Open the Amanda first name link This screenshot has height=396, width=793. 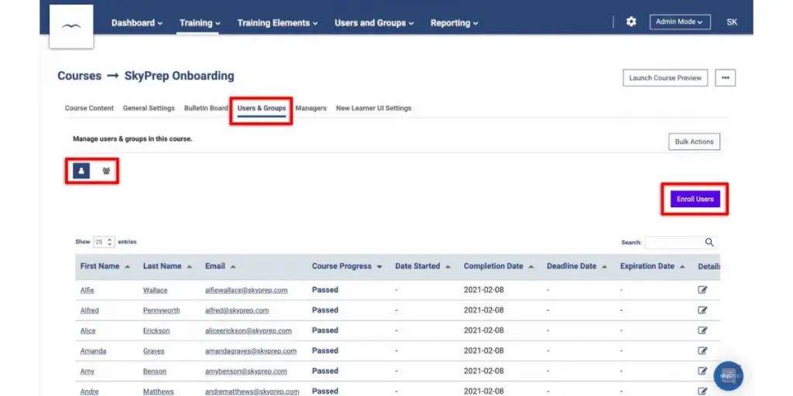point(93,351)
